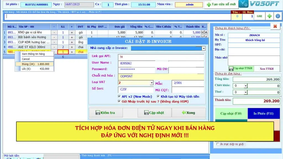Increase quantity for AXE ST KILO 300ml
The height and width of the screenshot is (159, 283).
(x=72, y=47)
